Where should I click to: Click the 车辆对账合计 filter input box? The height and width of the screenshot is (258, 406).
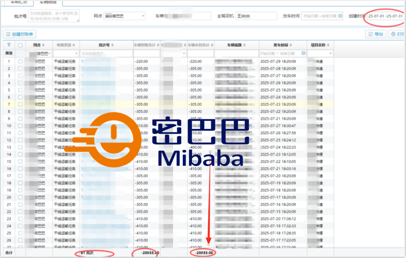(x=147, y=54)
